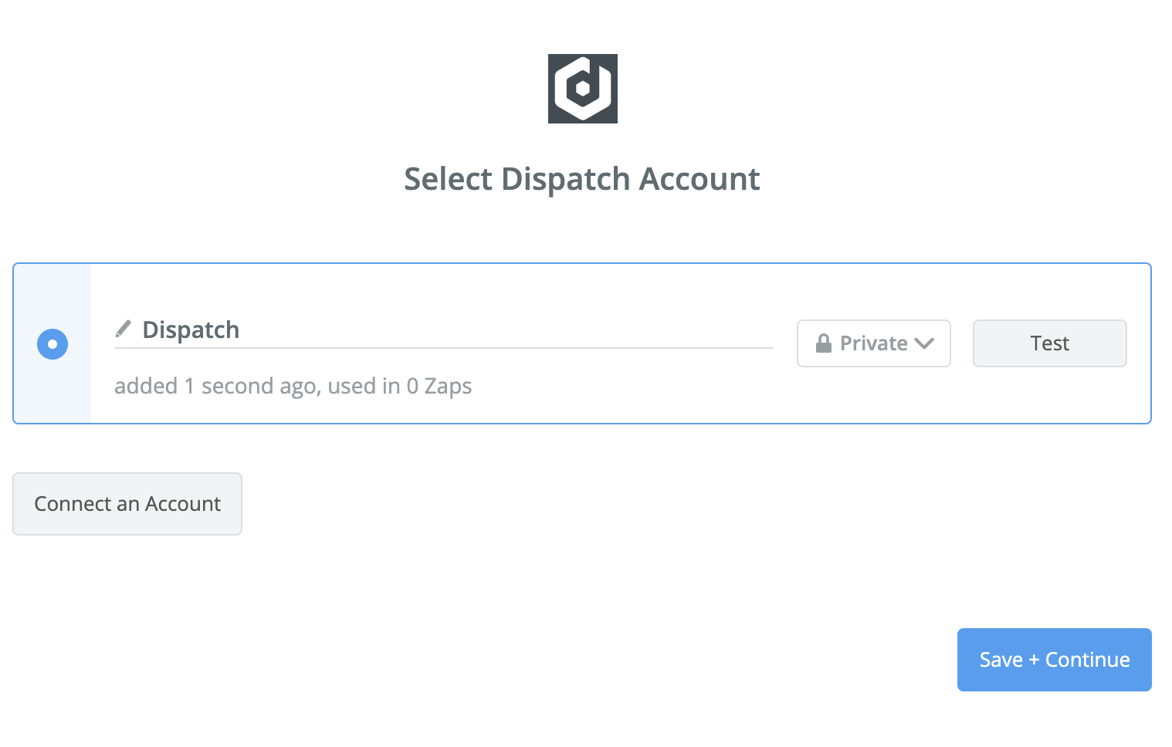Click the word Dispatch in the page heading
This screenshot has height=747, width=1172.
tap(566, 179)
